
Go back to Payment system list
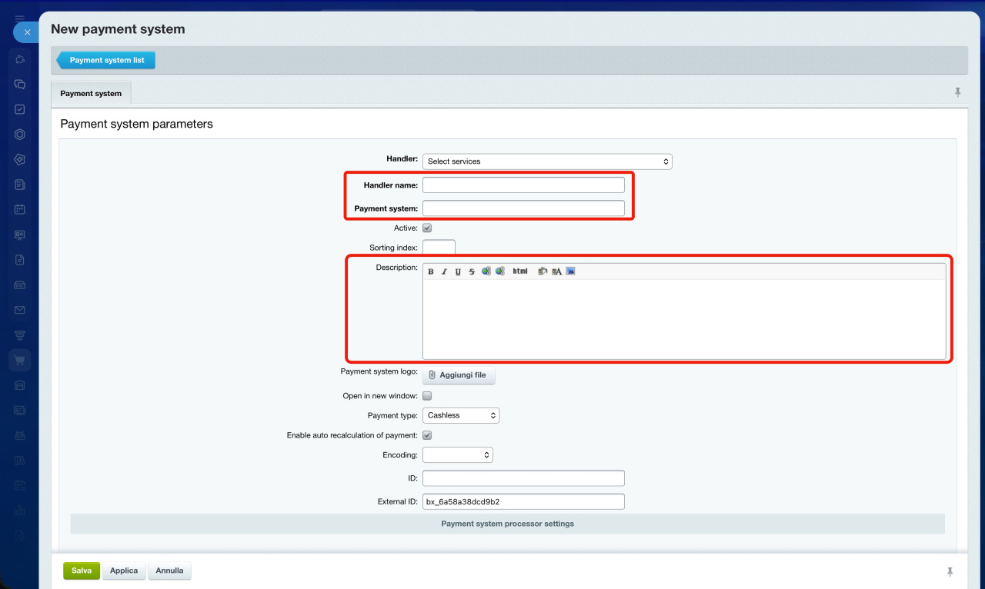(x=106, y=60)
